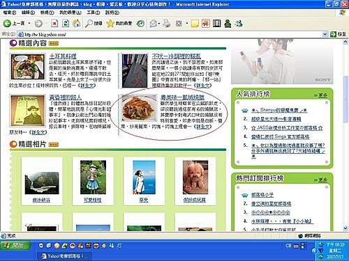Image resolution: width=349 pixels, height=261 pixels.
Task: Open the 我的最愛(A) menu
Action: click(70, 13)
